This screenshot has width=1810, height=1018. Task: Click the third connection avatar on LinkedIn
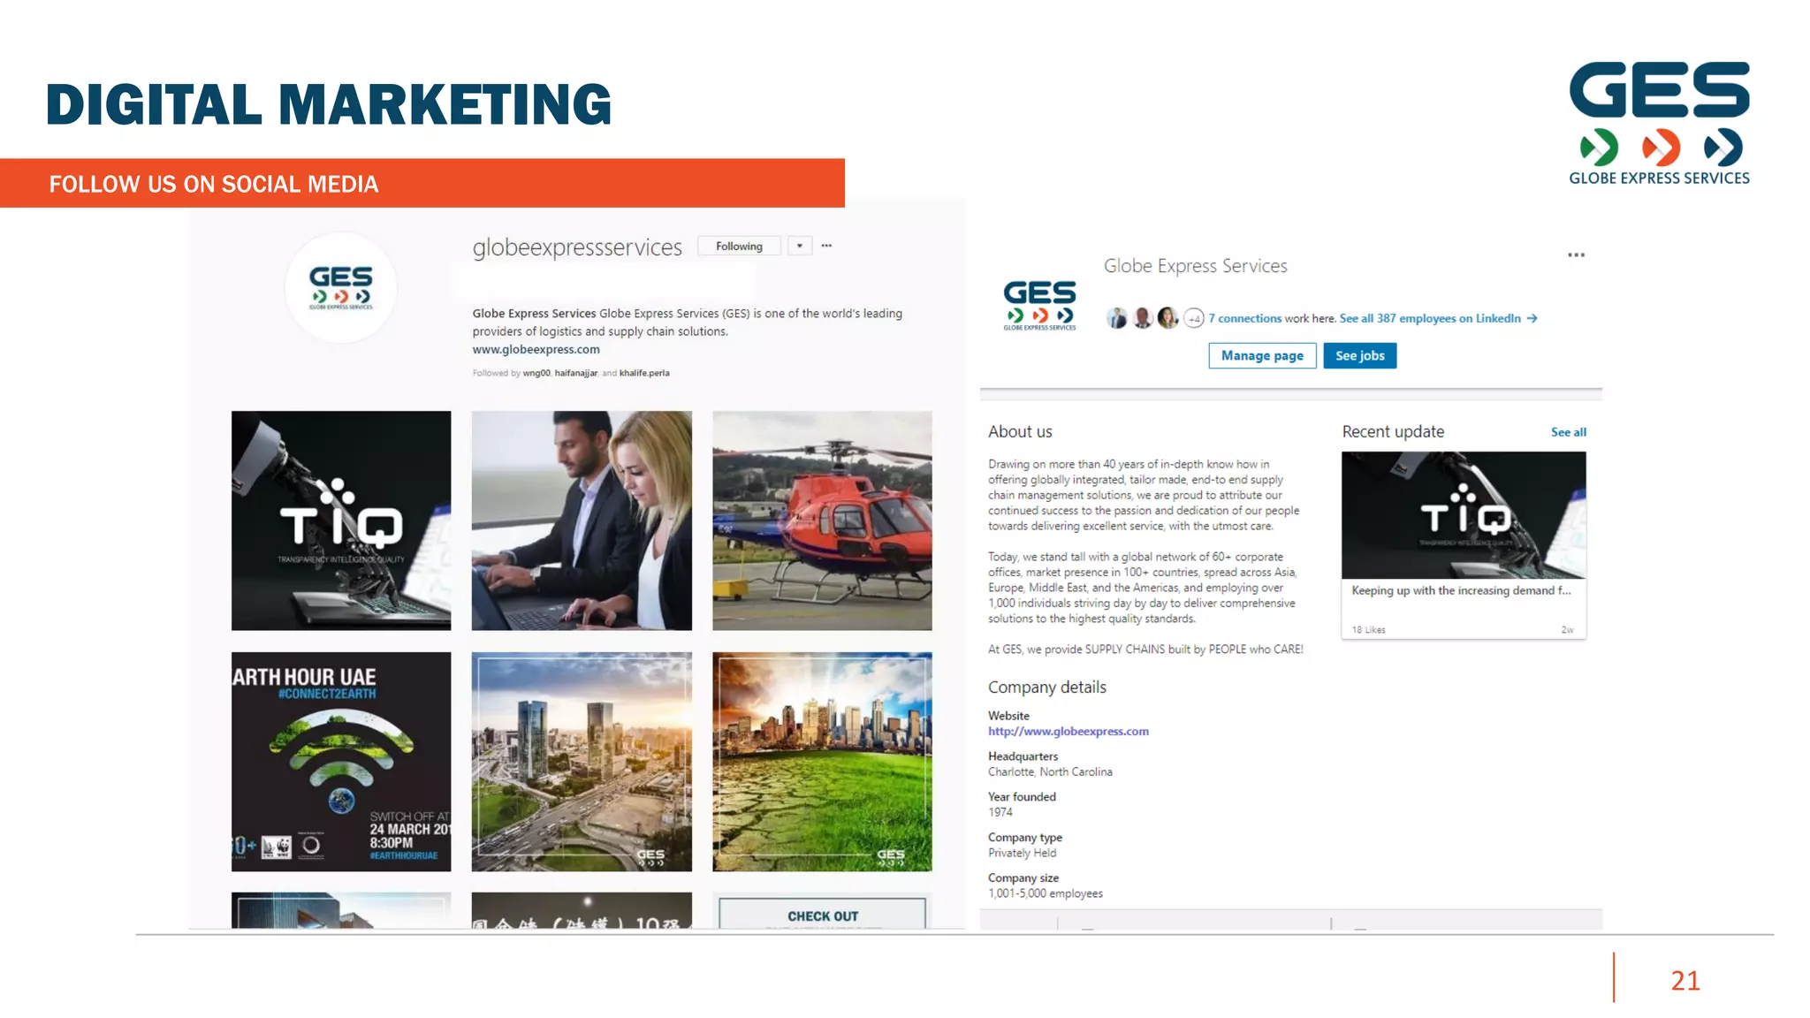coord(1167,318)
